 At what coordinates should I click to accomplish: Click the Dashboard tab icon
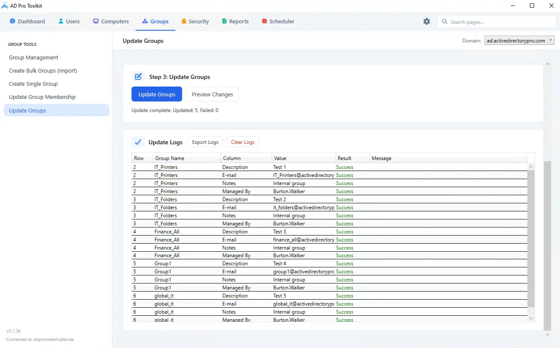click(x=13, y=21)
